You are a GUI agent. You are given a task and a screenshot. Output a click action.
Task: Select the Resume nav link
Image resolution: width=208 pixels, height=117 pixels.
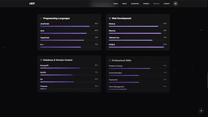(x=156, y=4)
